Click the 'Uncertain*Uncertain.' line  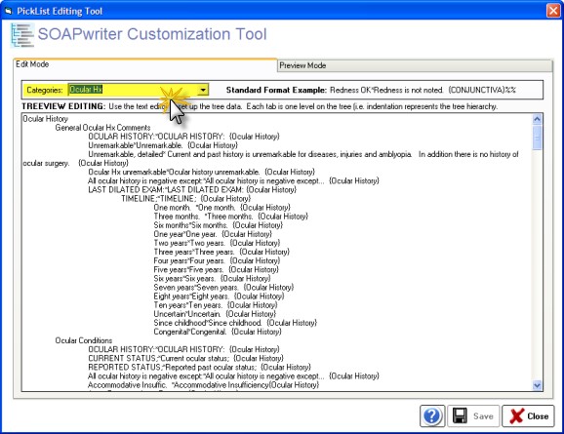click(215, 314)
